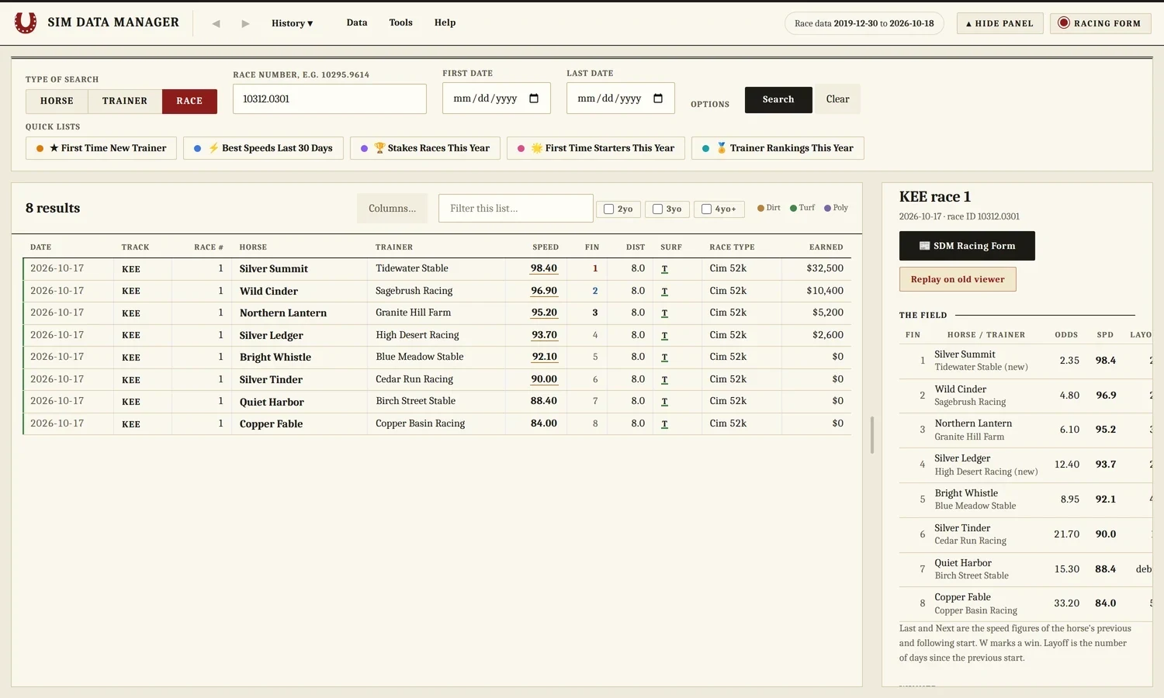
Task: Clear the search form
Action: tap(837, 99)
